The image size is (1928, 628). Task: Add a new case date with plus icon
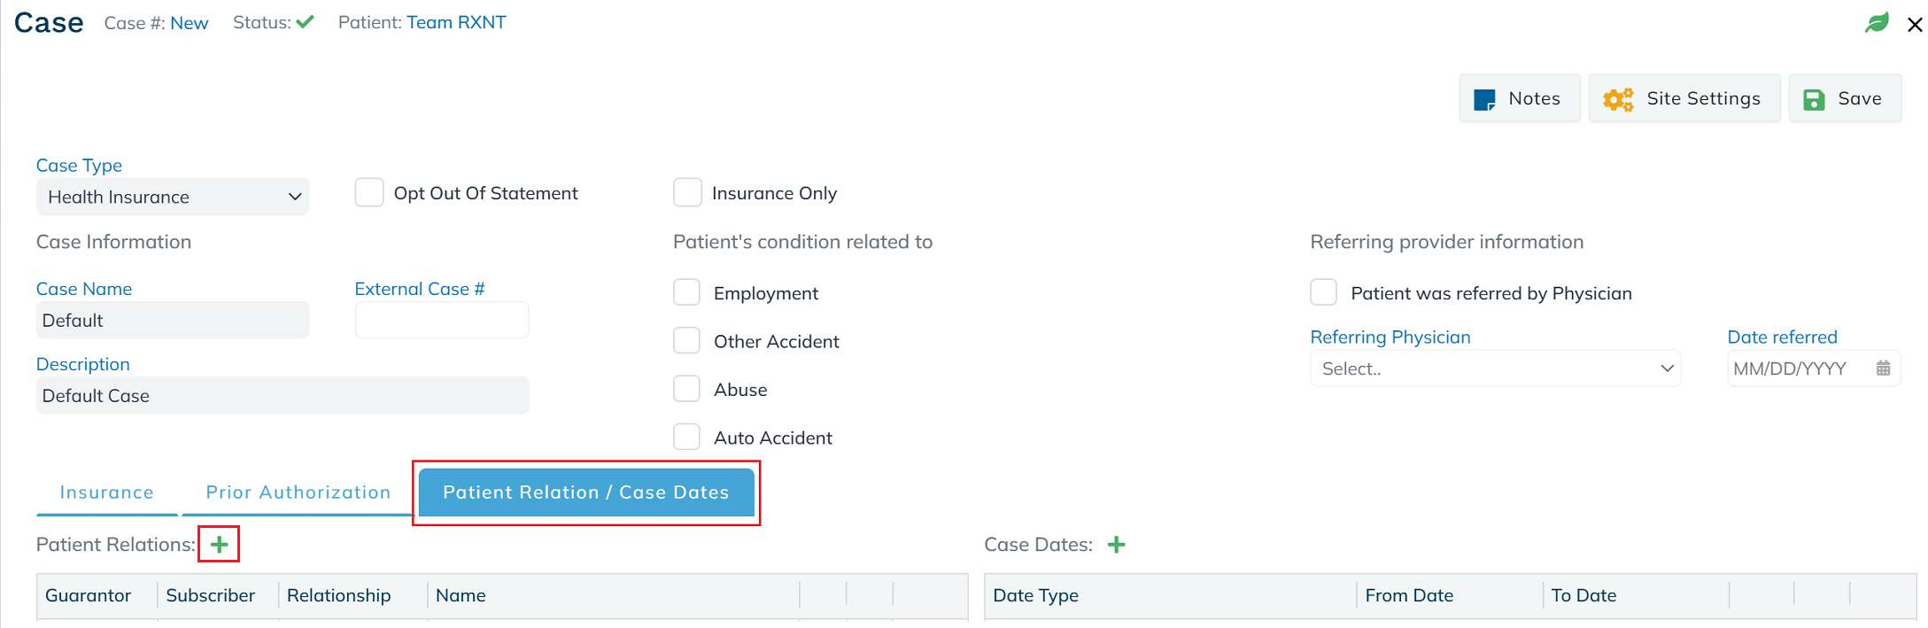pyautogui.click(x=1117, y=545)
